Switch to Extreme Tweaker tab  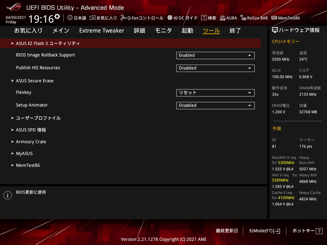tap(102, 31)
